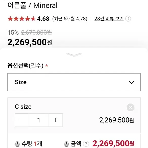Decrease C size quantity with minus button
Image resolution: width=148 pixels, height=148 pixels.
coord(22,120)
